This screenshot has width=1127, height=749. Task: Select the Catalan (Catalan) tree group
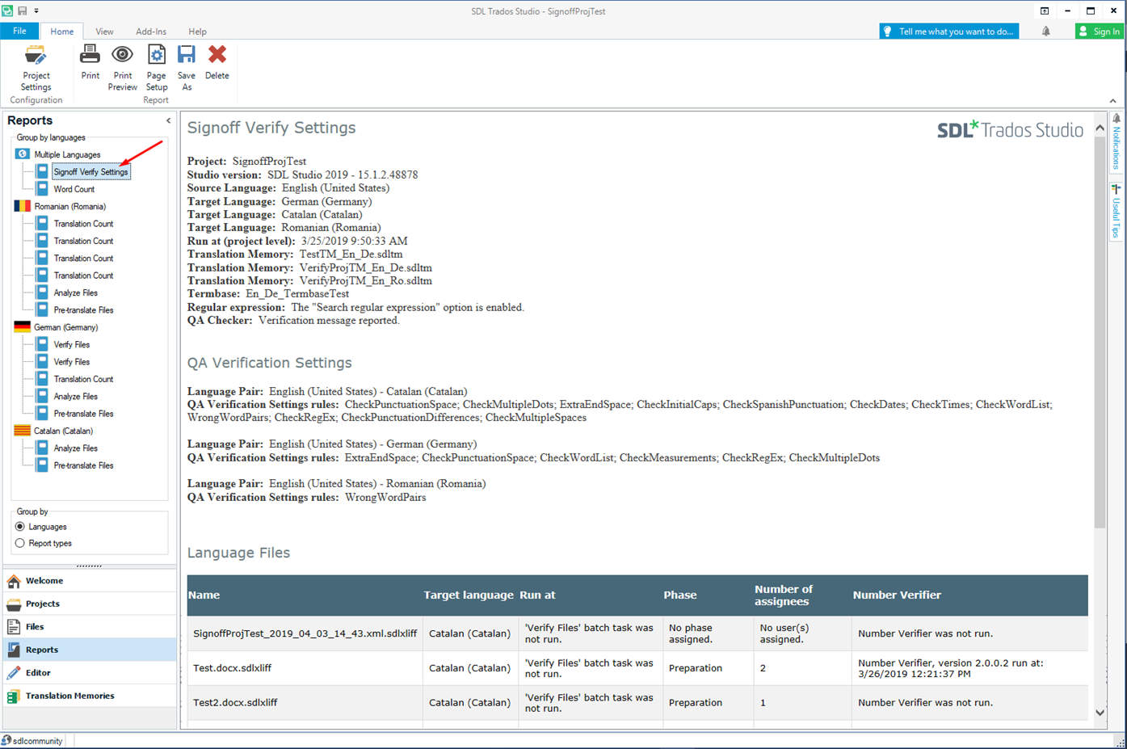63,431
